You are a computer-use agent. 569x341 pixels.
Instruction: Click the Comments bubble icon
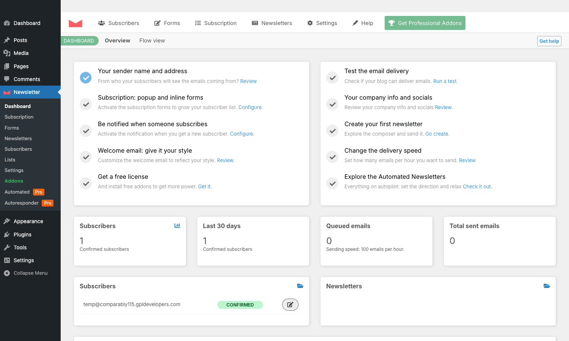(x=7, y=79)
